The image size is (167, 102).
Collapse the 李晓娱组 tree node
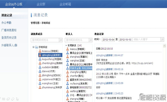tap(33, 47)
